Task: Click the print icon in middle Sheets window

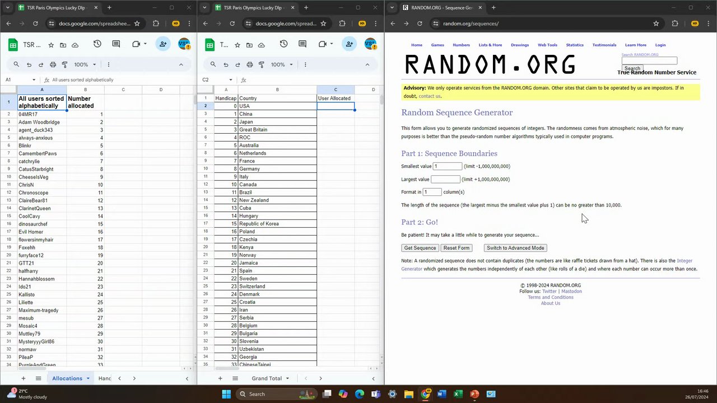Action: (249, 64)
